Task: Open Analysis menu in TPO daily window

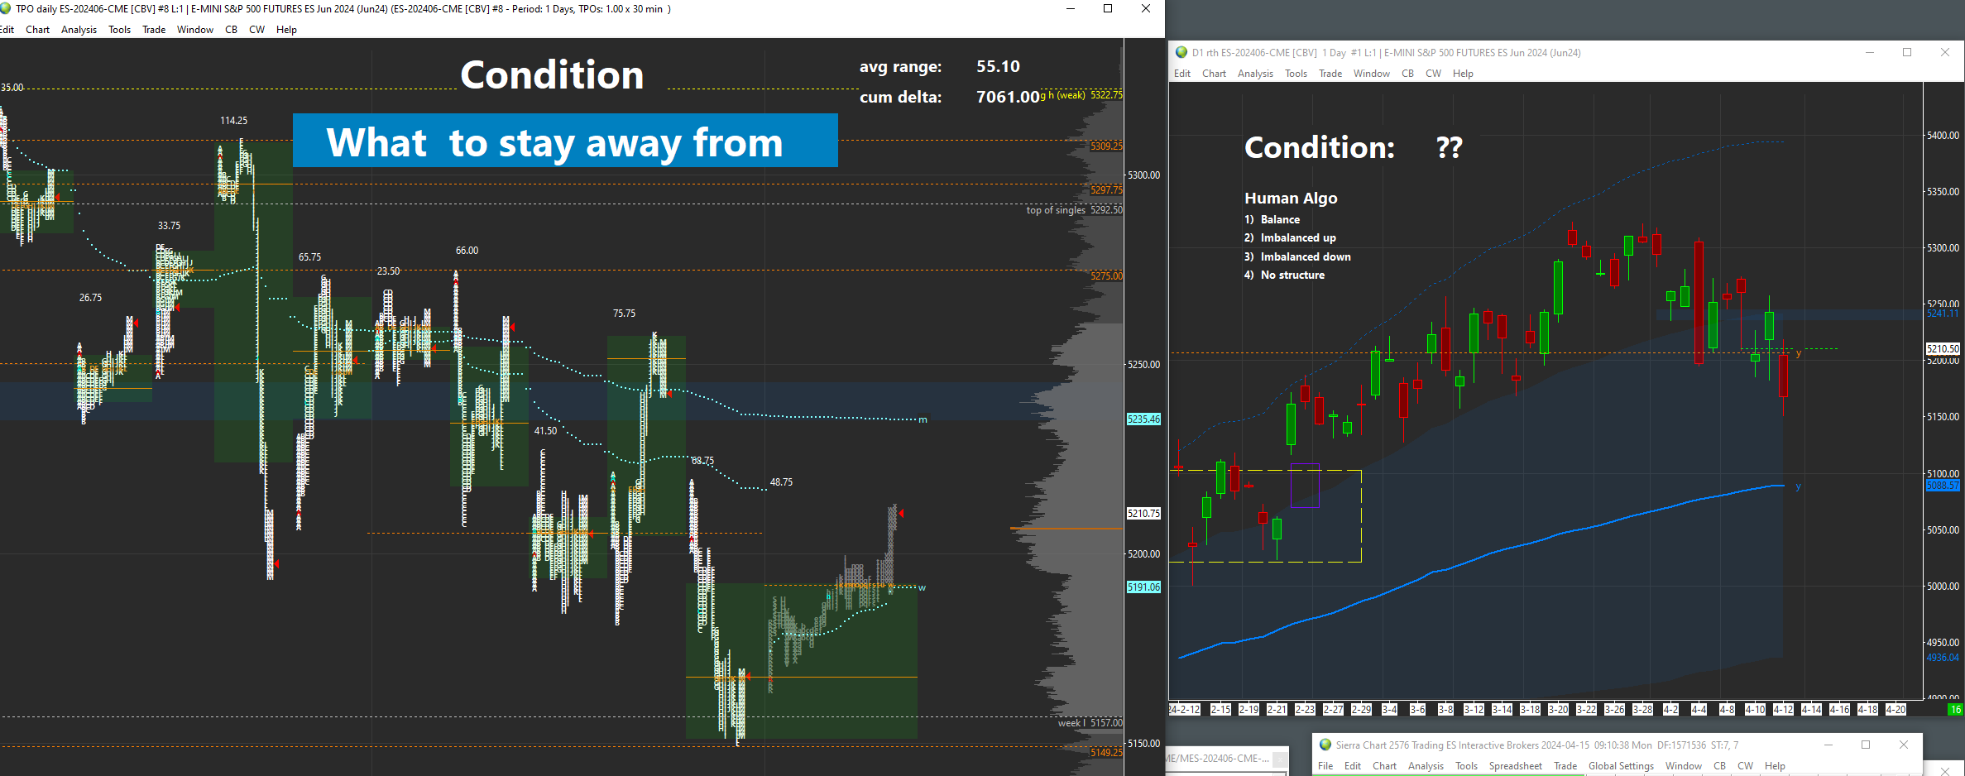Action: coord(79,30)
